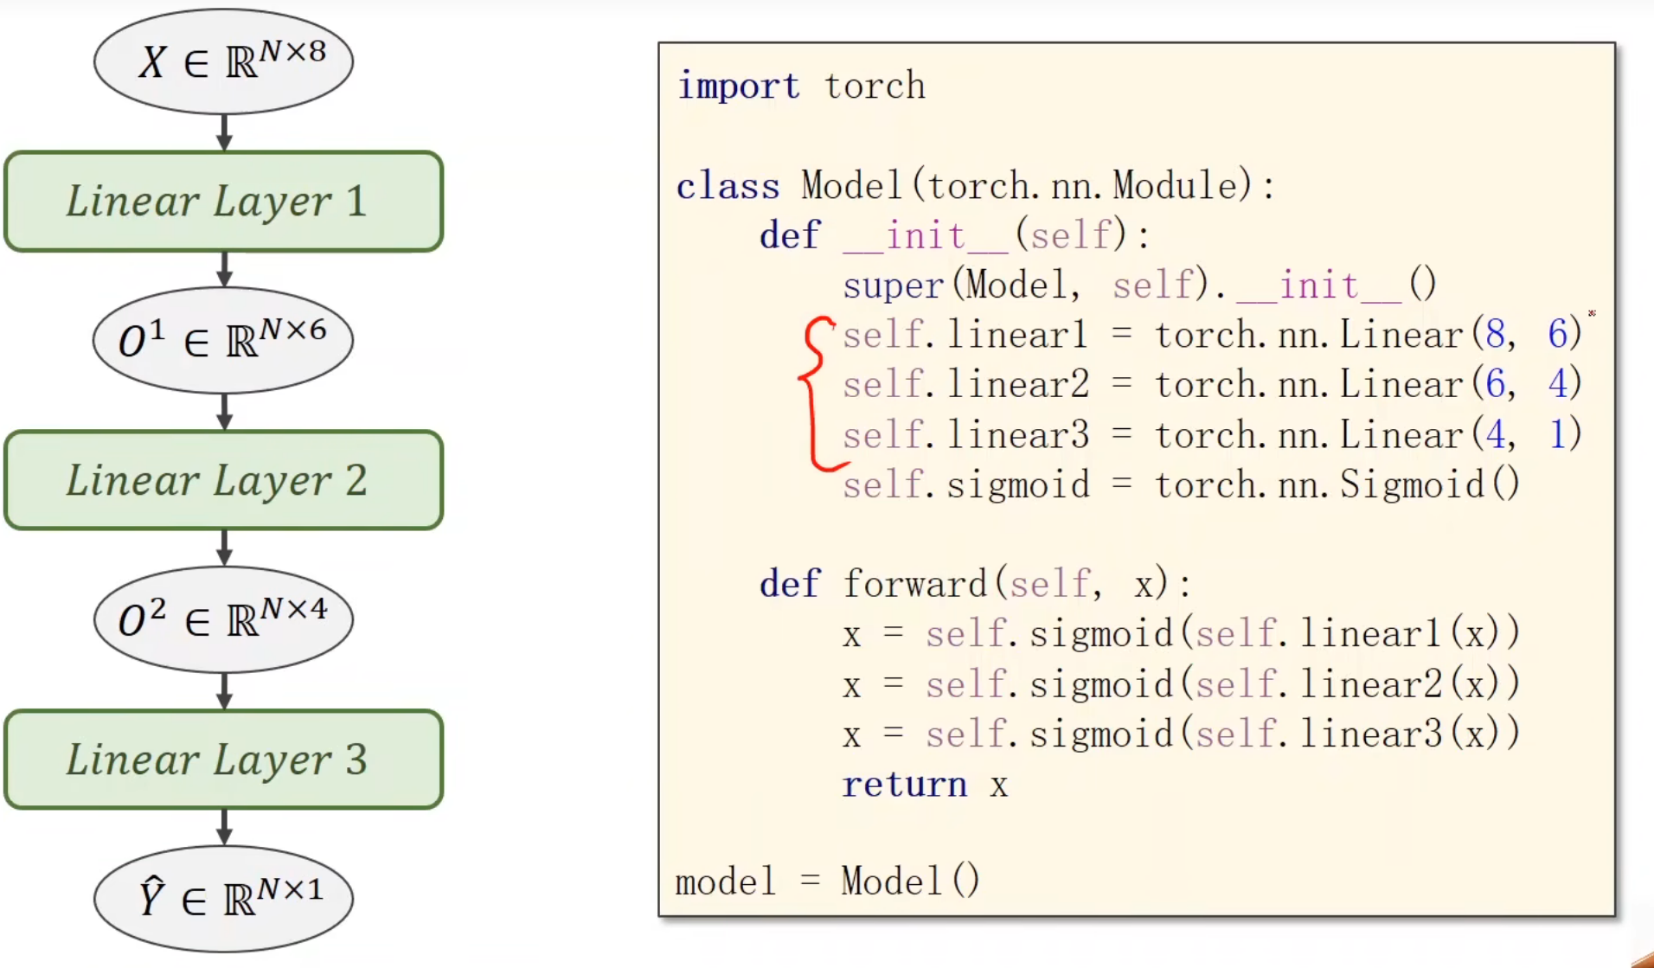Click the arrow below Linear Layer 2
The height and width of the screenshot is (968, 1654).
point(224,548)
